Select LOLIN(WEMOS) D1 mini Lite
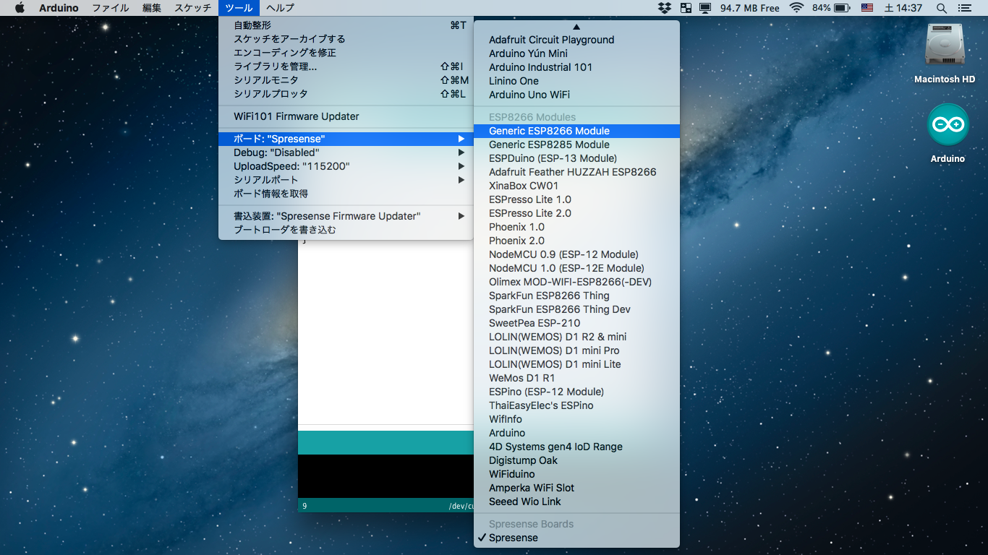This screenshot has width=988, height=555. (x=576, y=364)
